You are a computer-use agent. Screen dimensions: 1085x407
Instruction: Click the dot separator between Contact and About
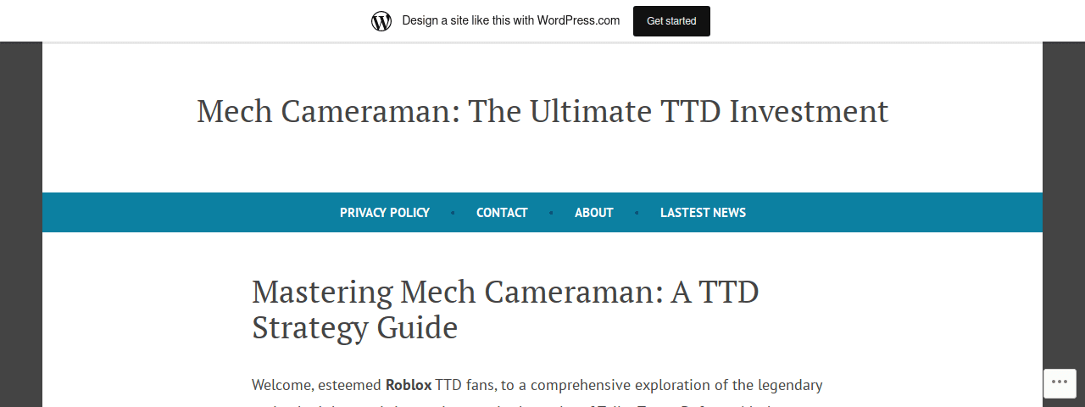tap(552, 213)
